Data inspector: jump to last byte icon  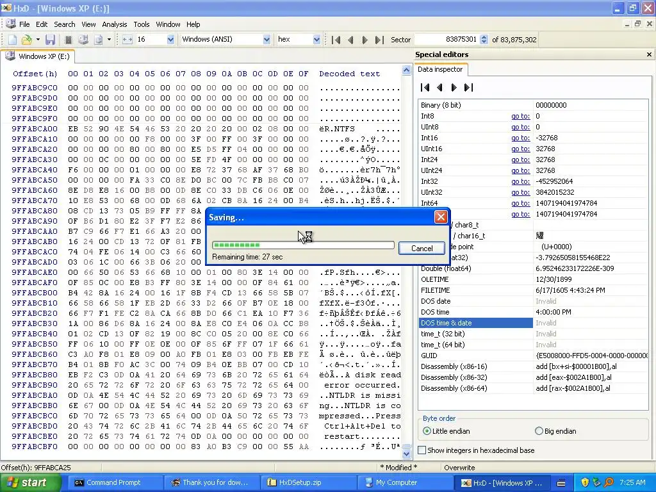pyautogui.click(x=468, y=87)
